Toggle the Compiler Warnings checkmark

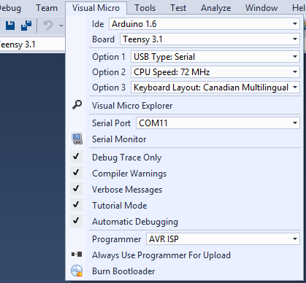[x=76, y=172]
